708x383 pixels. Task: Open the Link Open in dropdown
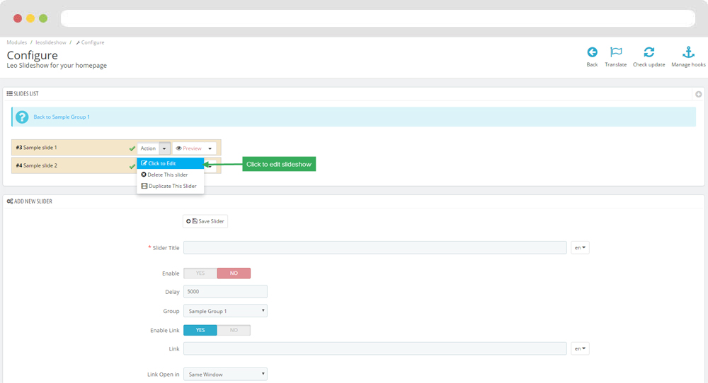[x=225, y=375]
